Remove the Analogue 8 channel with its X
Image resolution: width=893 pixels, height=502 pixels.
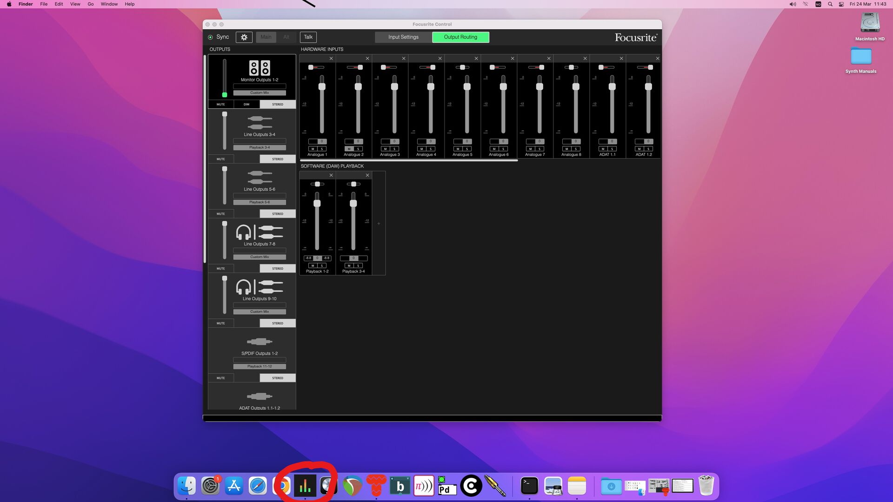(585, 59)
